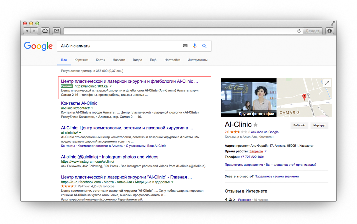Expand the arrow beside https://al-clinic.103.kz/

point(111,86)
